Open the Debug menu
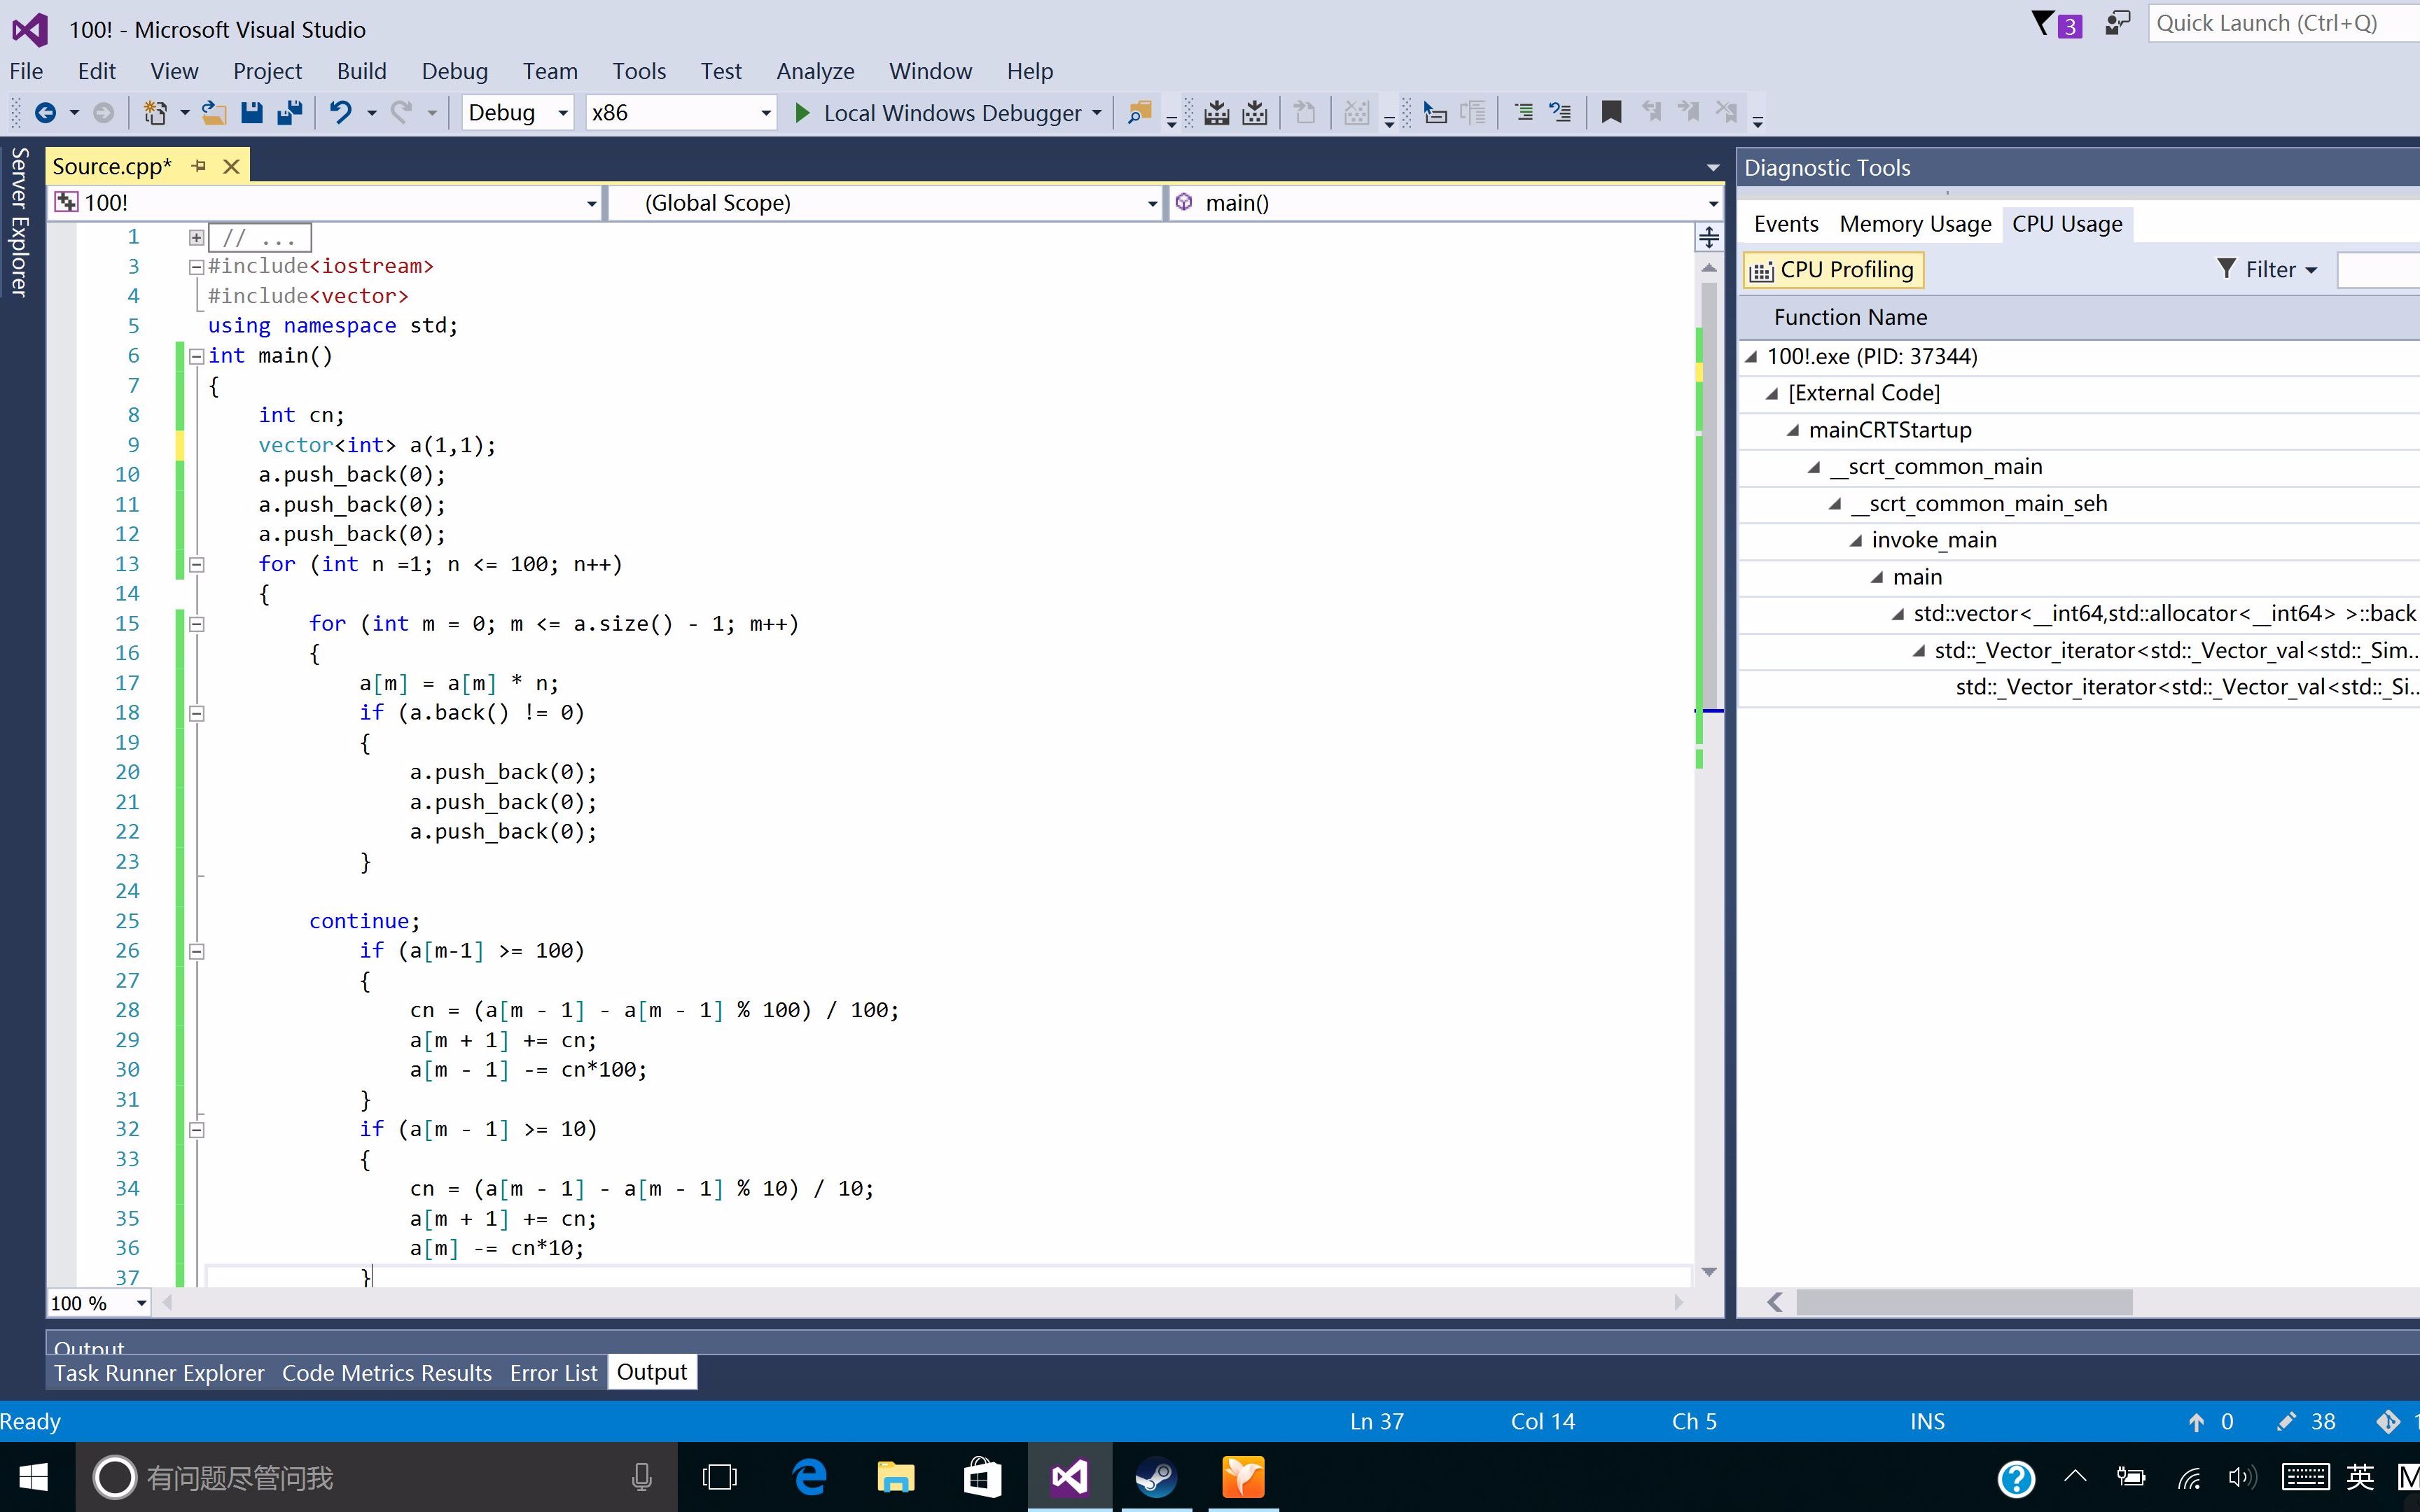 (454, 71)
